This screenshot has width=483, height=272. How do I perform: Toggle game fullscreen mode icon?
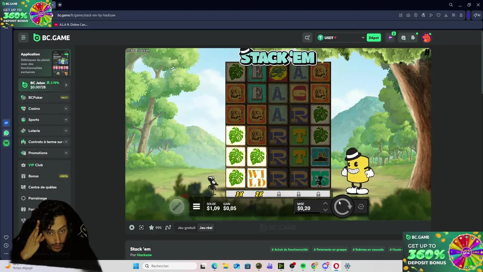(x=141, y=227)
